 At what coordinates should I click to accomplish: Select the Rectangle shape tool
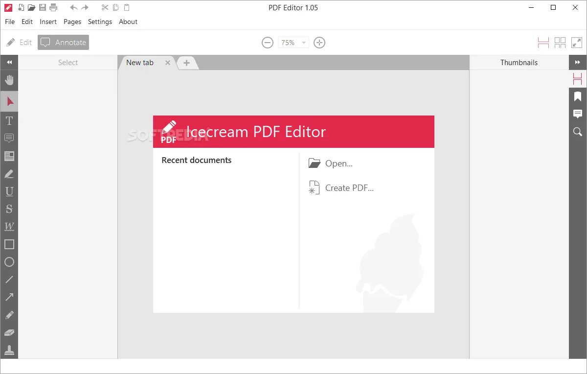(x=9, y=244)
